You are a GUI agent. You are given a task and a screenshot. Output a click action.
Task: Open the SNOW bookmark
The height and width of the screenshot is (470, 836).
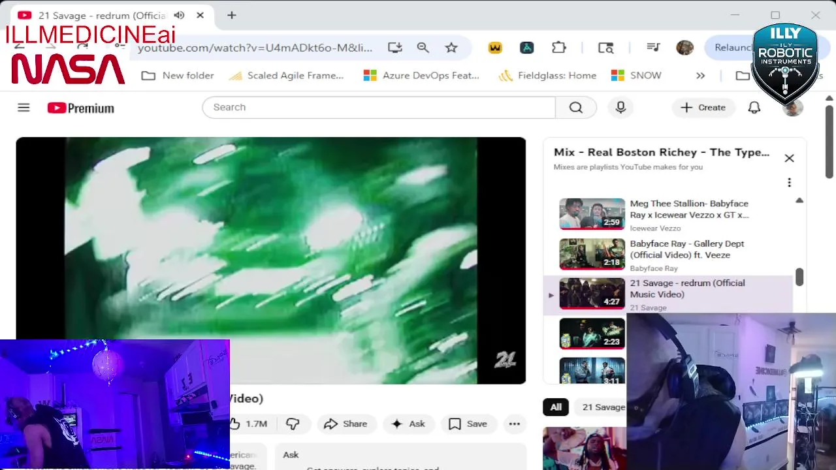(636, 76)
